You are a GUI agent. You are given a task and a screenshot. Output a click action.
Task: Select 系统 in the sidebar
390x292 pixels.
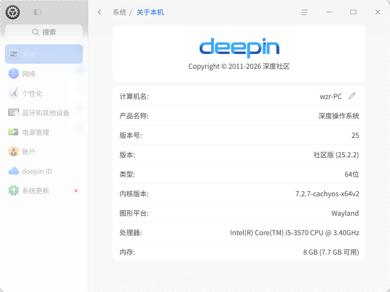pos(44,54)
